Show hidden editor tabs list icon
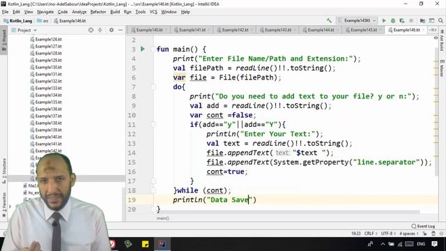This screenshot has width=446, height=251. tap(432, 30)
